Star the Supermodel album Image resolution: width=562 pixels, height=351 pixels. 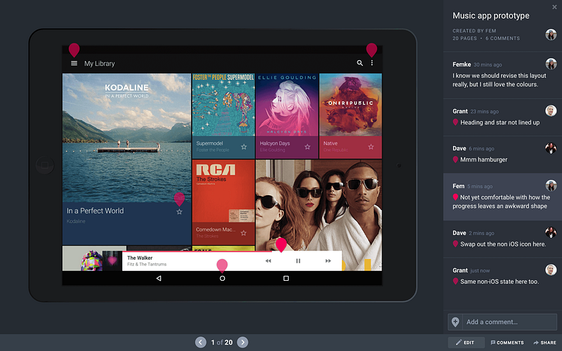click(x=244, y=147)
